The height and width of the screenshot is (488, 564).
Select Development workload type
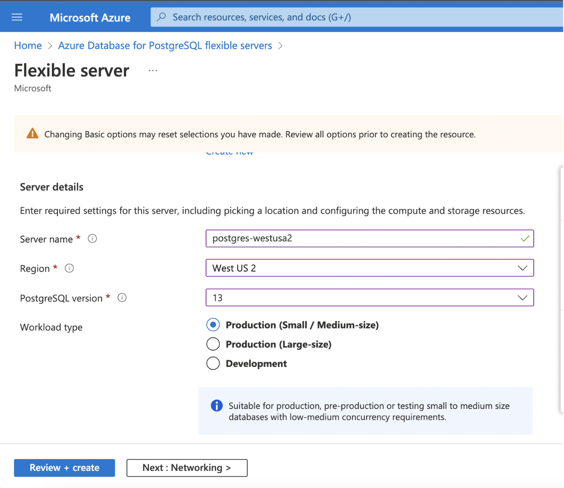click(213, 363)
